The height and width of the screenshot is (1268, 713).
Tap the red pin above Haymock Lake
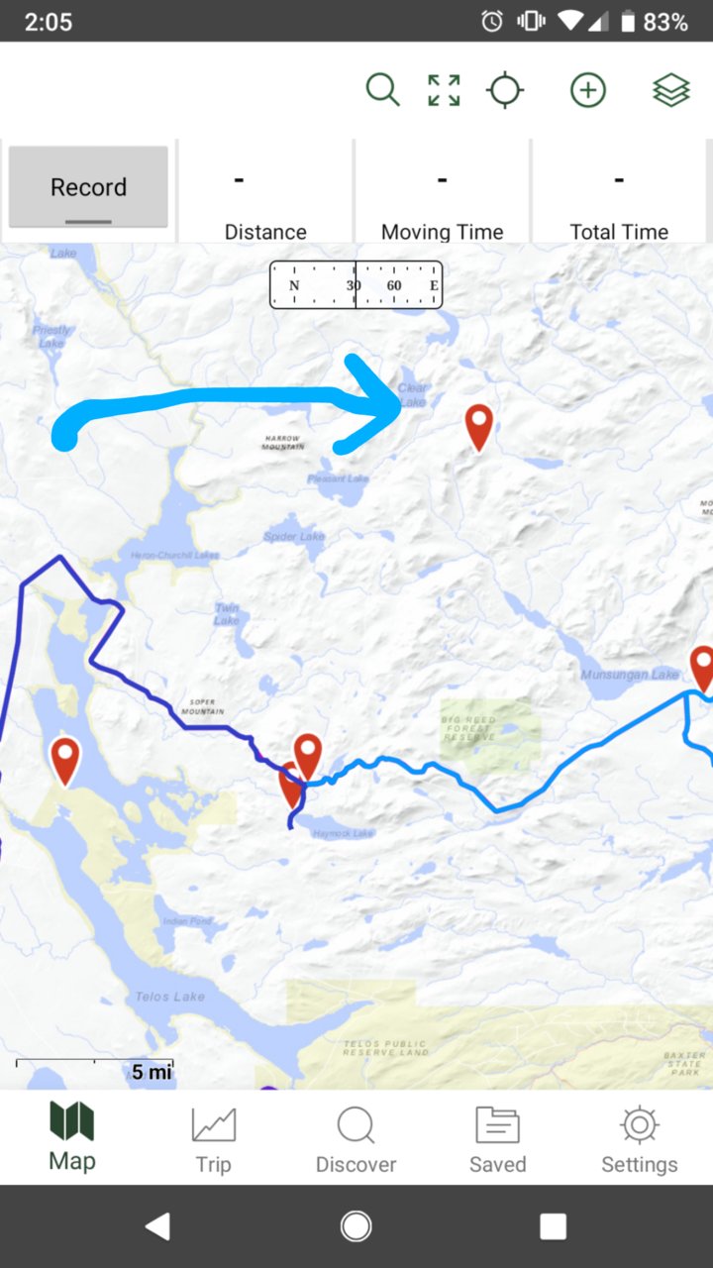pos(308,756)
